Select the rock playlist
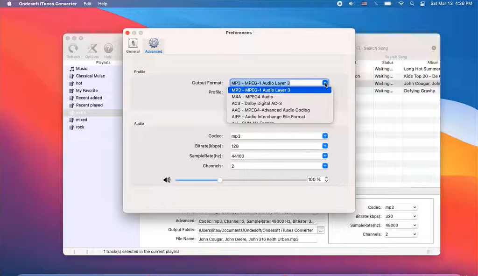The image size is (478, 276). point(80,127)
